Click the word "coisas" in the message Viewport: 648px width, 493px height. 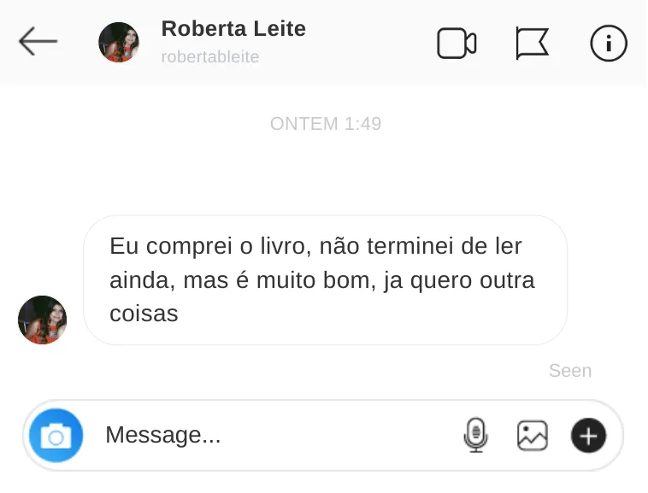[x=144, y=314]
